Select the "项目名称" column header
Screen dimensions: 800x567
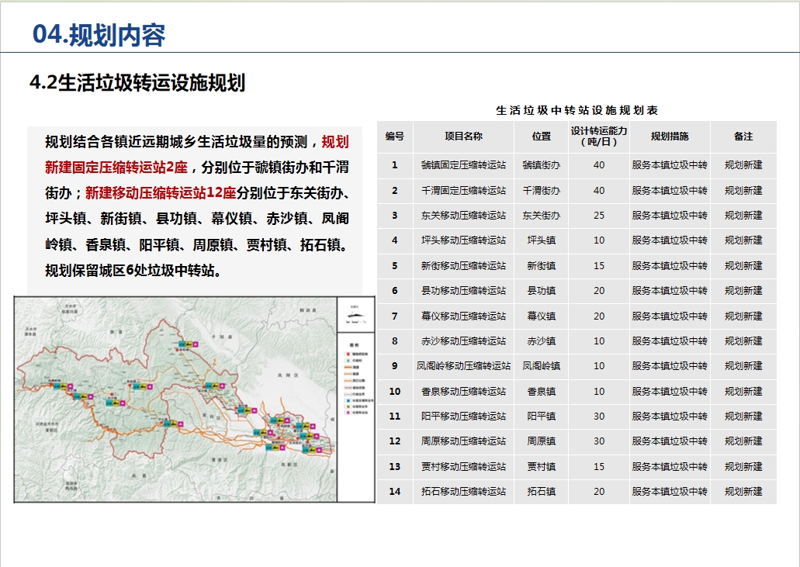coord(463,137)
